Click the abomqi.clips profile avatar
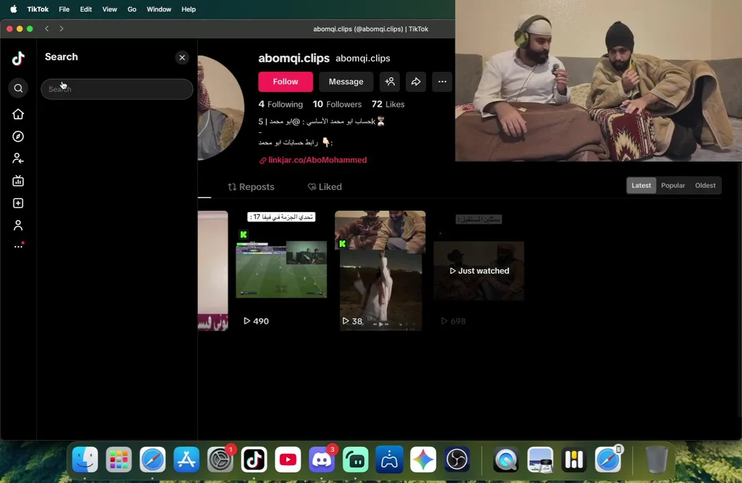 (x=220, y=108)
